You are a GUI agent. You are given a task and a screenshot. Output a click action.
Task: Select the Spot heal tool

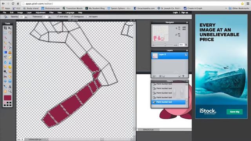(10, 77)
